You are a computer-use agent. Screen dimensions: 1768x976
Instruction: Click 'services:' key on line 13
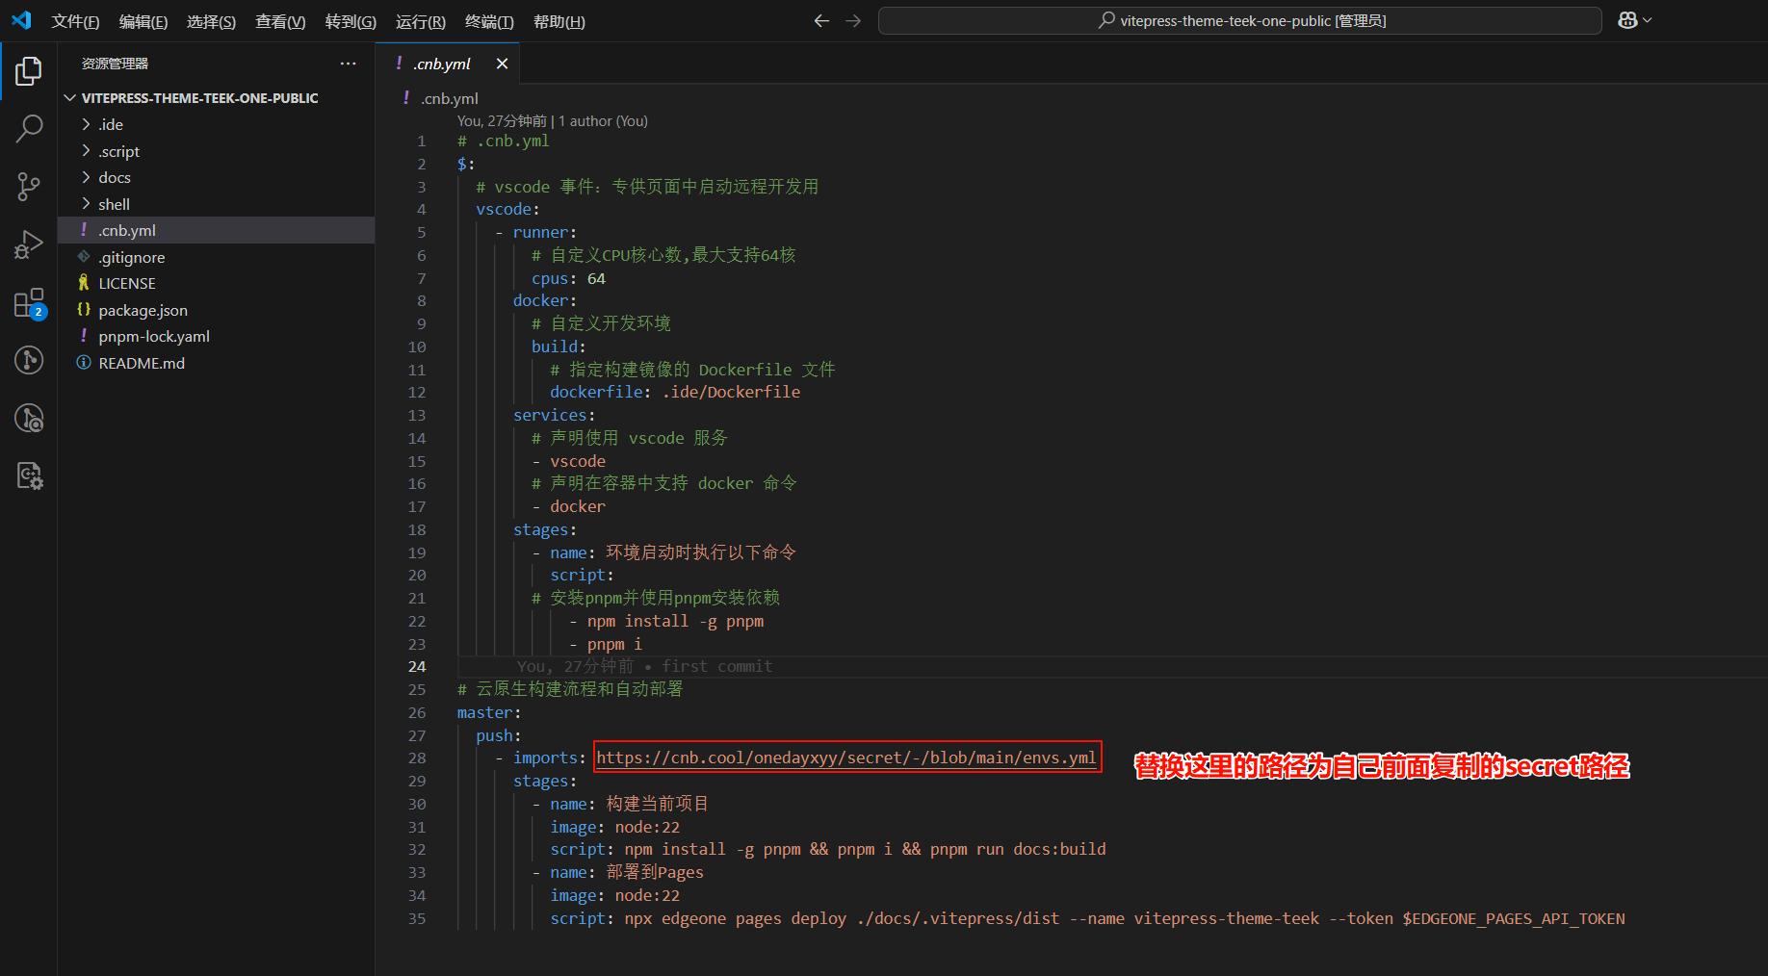pos(554,415)
